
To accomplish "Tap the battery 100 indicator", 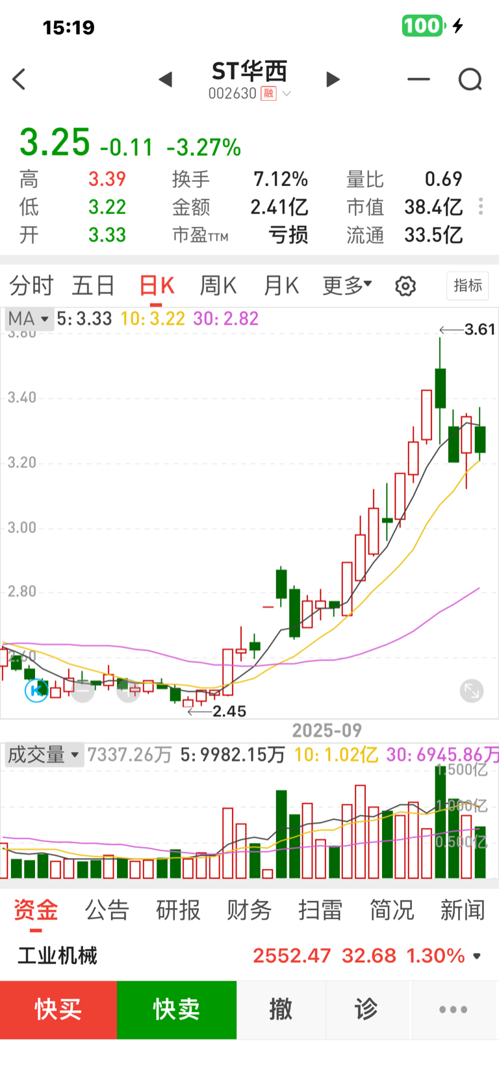I will click(423, 26).
